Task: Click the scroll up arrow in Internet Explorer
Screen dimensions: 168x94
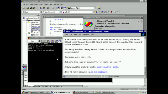Action: point(145,38)
